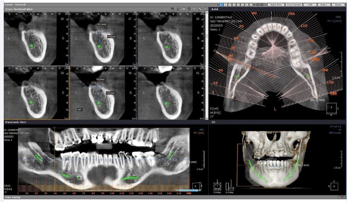
Task: Click the Cross-Sectional View vertical scrollbar
Action: click(207, 66)
